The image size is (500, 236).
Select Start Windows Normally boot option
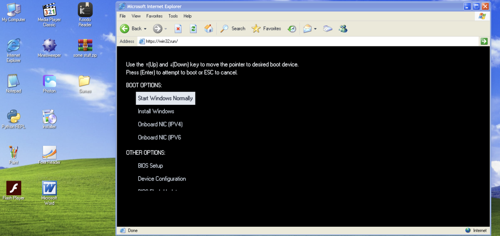[x=165, y=98]
